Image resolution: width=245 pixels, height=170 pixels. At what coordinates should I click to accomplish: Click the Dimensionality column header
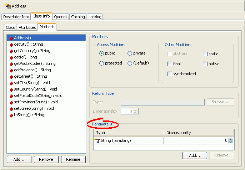pos(199,133)
